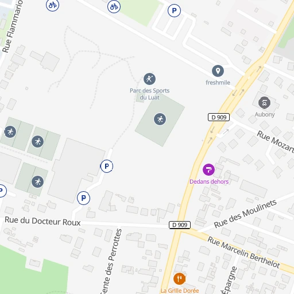Click the parking icon at top right lot
The width and height of the screenshot is (294, 294).
click(x=174, y=10)
